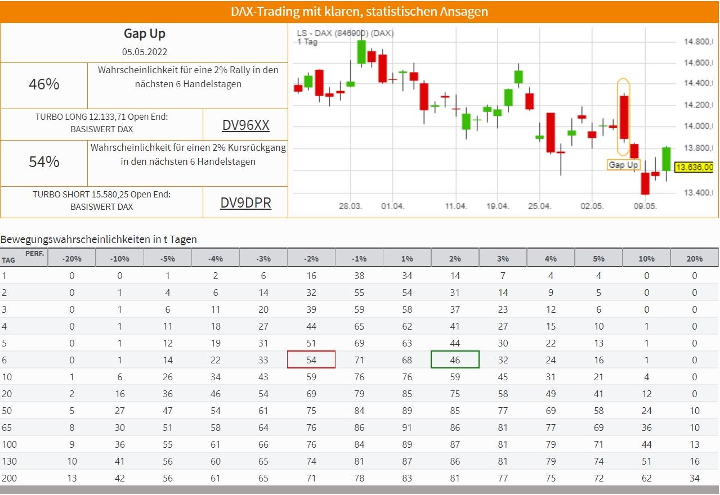Select the Gap Up heading in the panel
Screen dimensions: 720x495
tap(145, 34)
